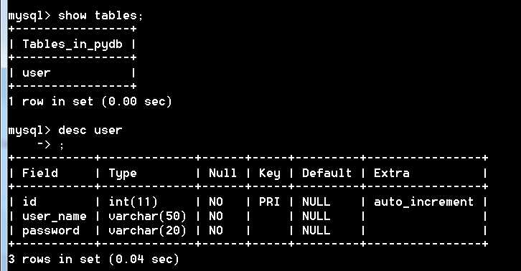Select the int(11) type value
The image size is (521, 271).
[x=133, y=201]
